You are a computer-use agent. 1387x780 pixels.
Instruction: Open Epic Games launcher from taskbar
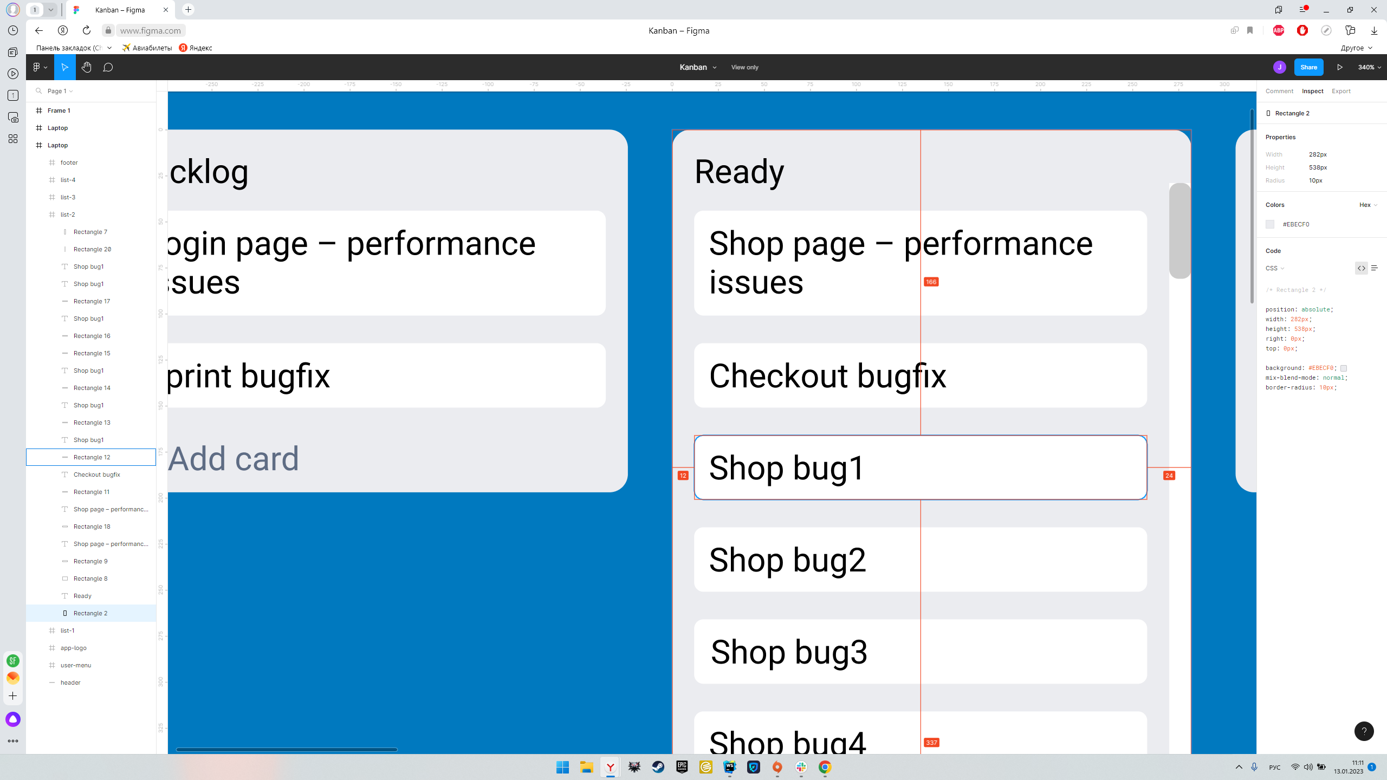click(682, 767)
